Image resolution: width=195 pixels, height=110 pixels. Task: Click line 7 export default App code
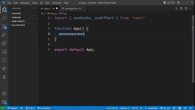[x=74, y=50]
